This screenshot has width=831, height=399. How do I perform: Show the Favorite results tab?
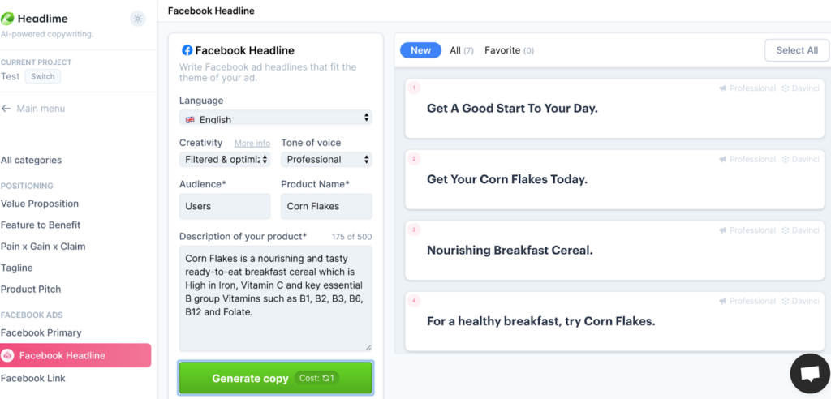(x=509, y=50)
